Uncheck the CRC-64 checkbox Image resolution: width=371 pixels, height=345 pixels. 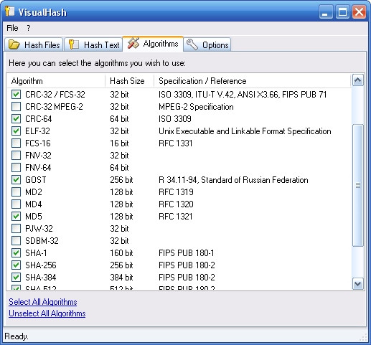click(16, 119)
